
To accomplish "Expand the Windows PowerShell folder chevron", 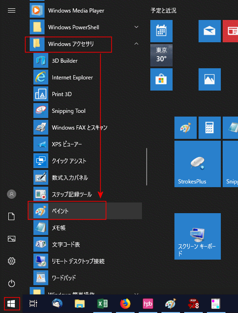I will point(136,27).
